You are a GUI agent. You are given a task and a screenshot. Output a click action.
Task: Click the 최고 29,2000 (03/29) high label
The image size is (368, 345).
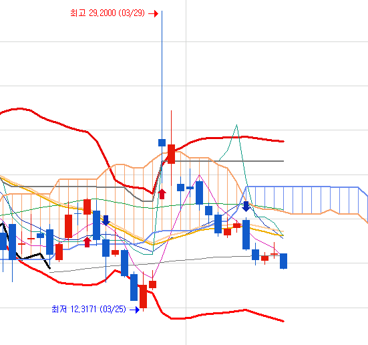108,13
